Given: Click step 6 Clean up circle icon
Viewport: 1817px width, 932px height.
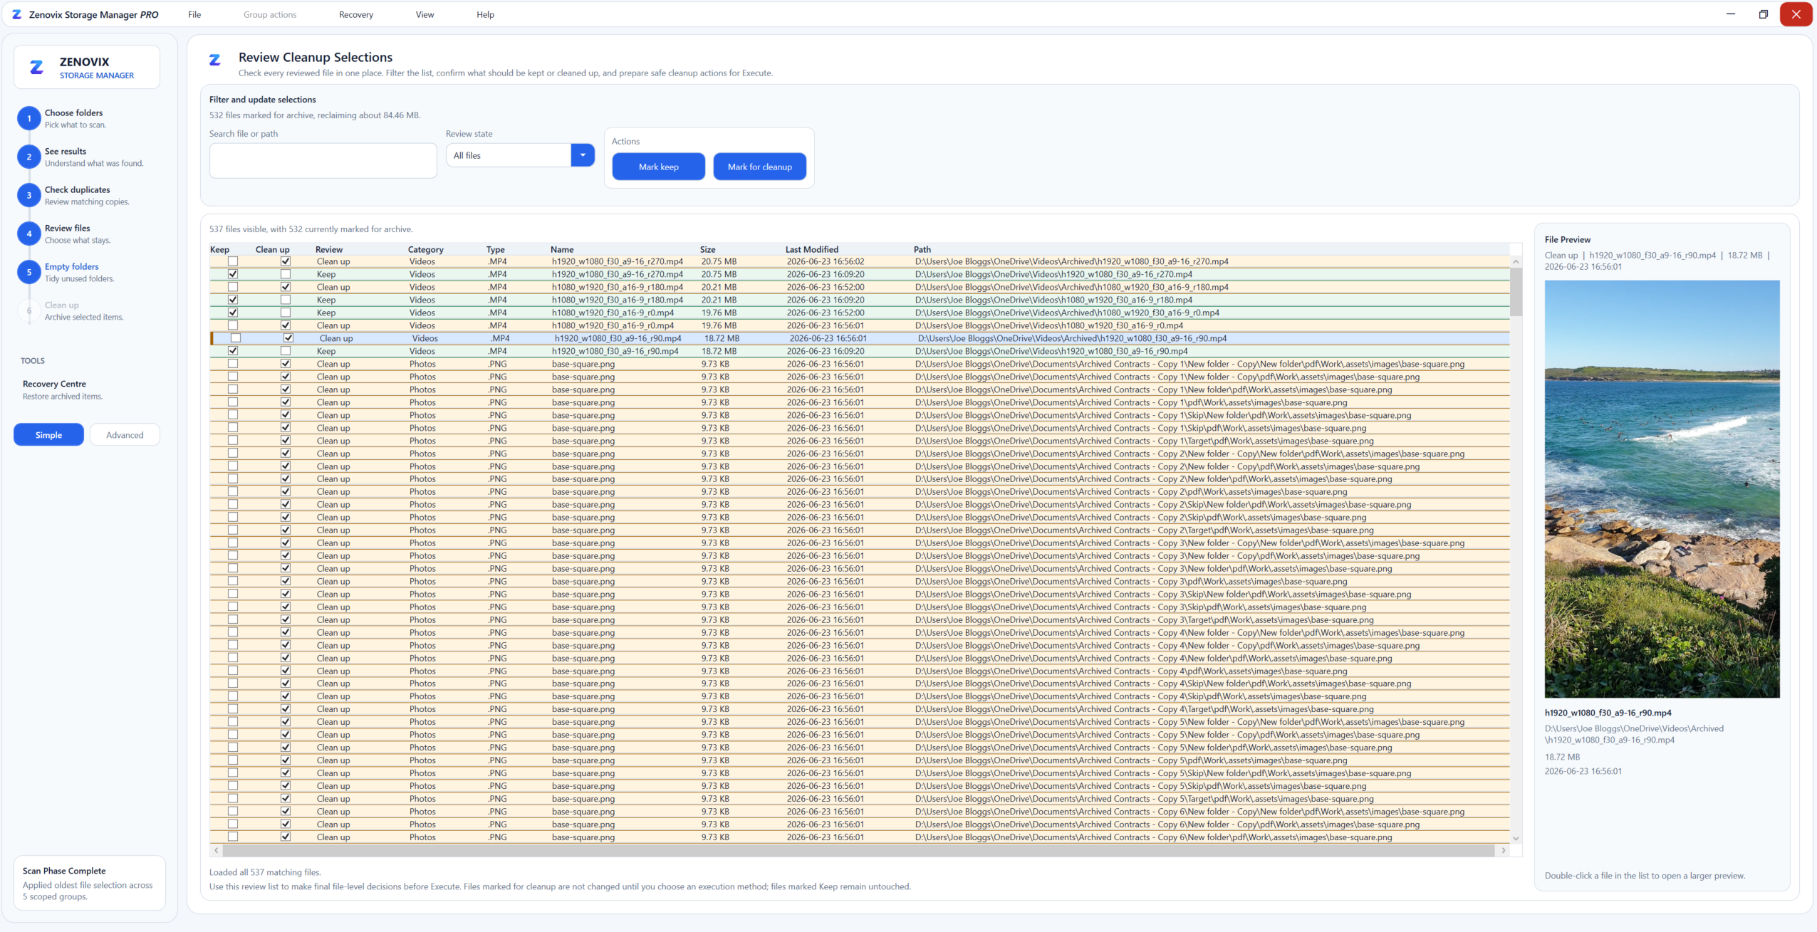Looking at the screenshot, I should tap(29, 310).
